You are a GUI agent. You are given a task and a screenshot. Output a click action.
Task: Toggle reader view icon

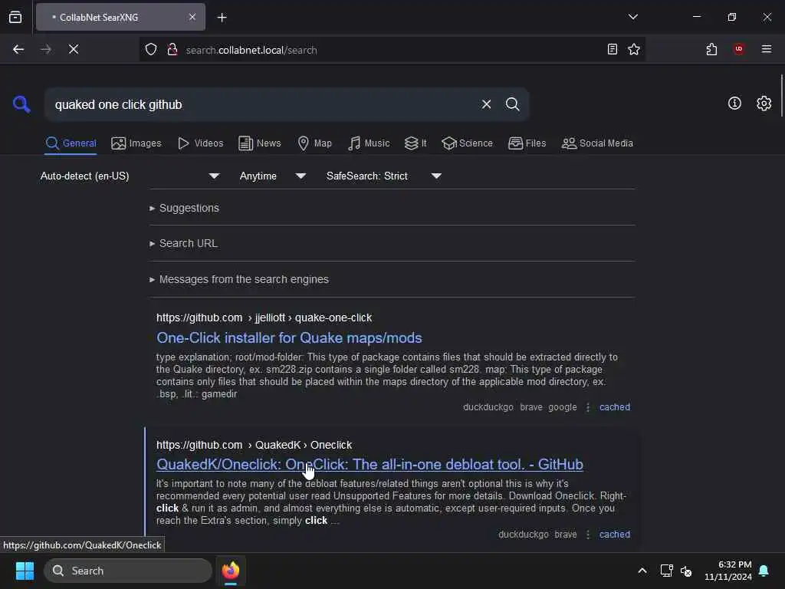(613, 49)
